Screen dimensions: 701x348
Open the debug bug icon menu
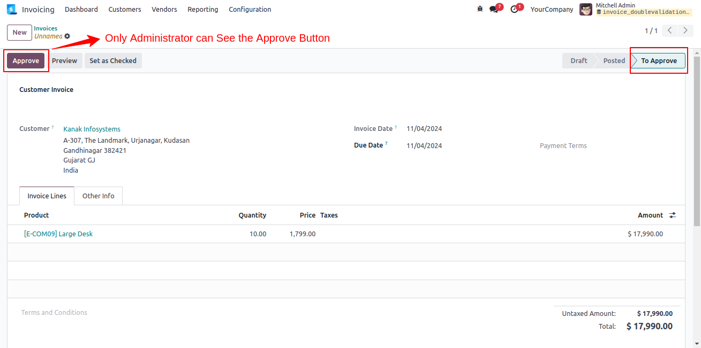pyautogui.click(x=480, y=9)
